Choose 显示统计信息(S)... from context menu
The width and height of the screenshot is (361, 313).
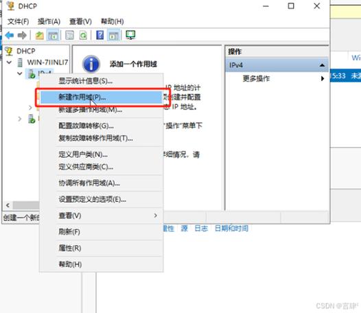click(102, 81)
